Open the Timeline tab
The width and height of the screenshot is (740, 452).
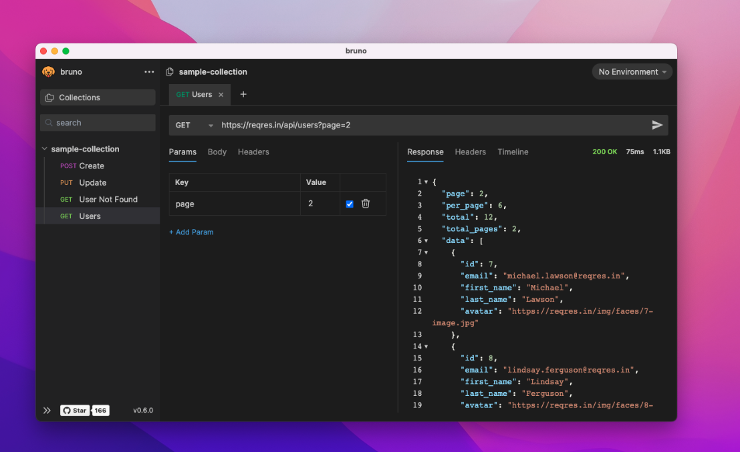pyautogui.click(x=513, y=152)
